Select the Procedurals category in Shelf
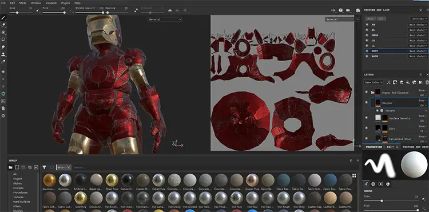The width and height of the screenshot is (429, 212). point(20,193)
